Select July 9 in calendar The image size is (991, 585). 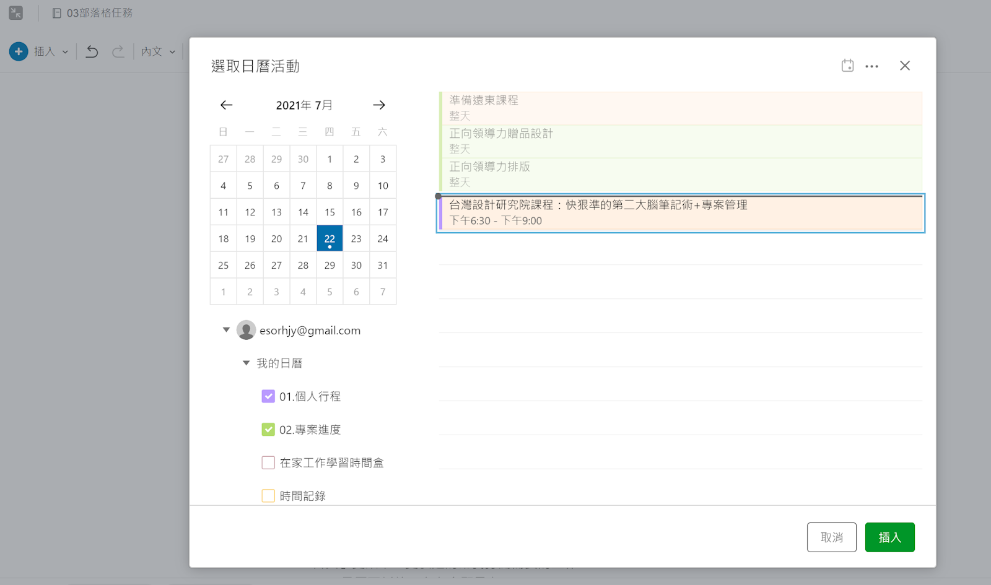coord(356,186)
